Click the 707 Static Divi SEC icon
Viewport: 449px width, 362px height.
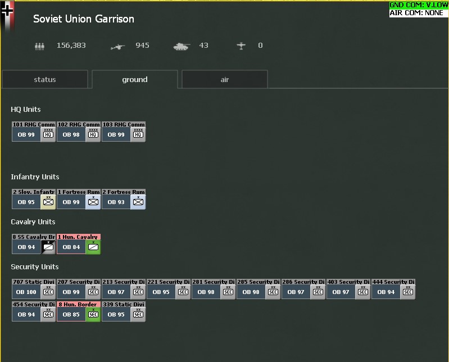point(48,292)
